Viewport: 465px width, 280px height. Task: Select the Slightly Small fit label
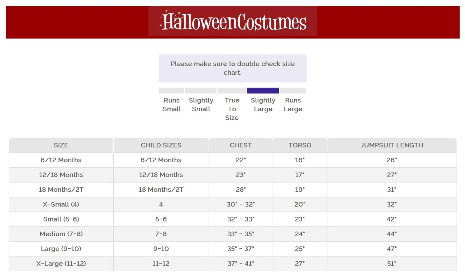(x=201, y=104)
